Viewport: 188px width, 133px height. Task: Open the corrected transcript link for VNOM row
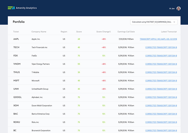coord(161,64)
